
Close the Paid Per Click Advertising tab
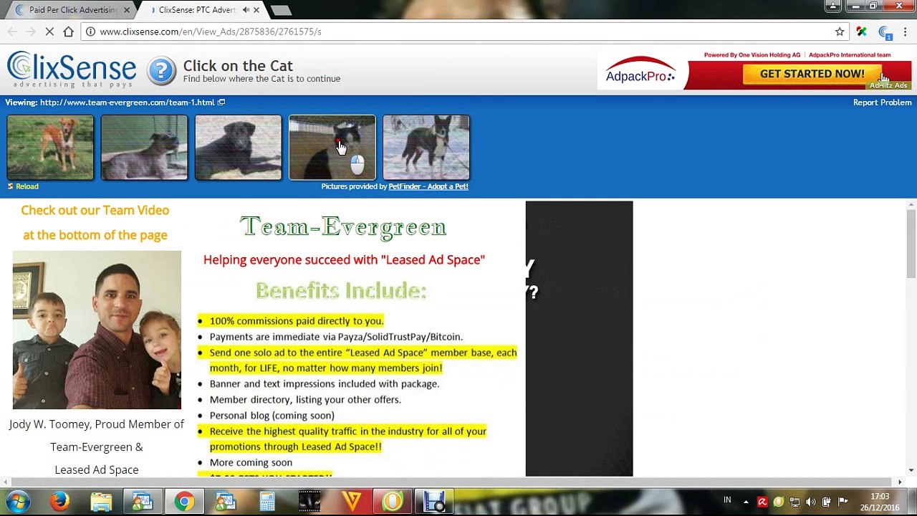tap(127, 10)
